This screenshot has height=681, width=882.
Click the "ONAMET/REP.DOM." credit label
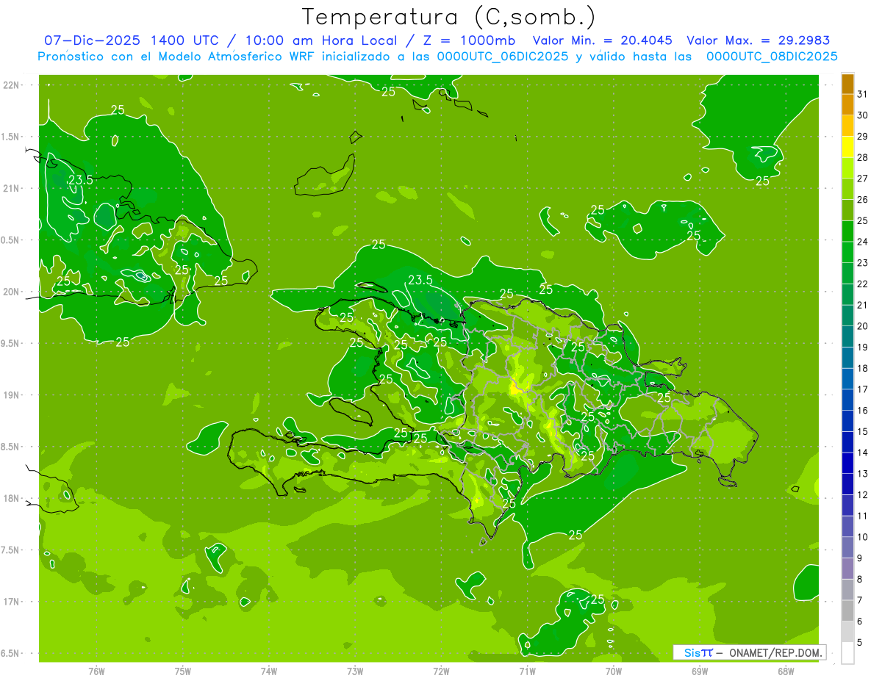click(x=775, y=652)
